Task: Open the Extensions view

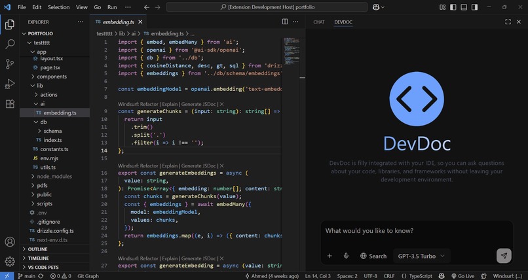Action: pyautogui.click(x=10, y=104)
